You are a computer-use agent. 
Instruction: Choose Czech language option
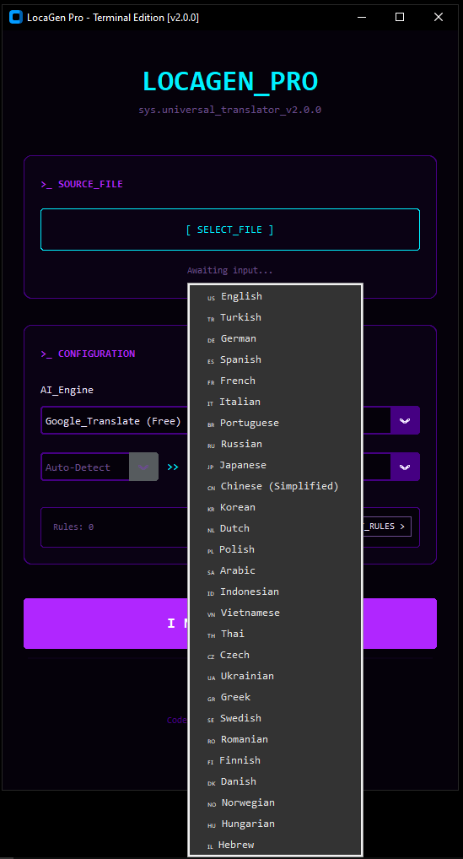275,655
